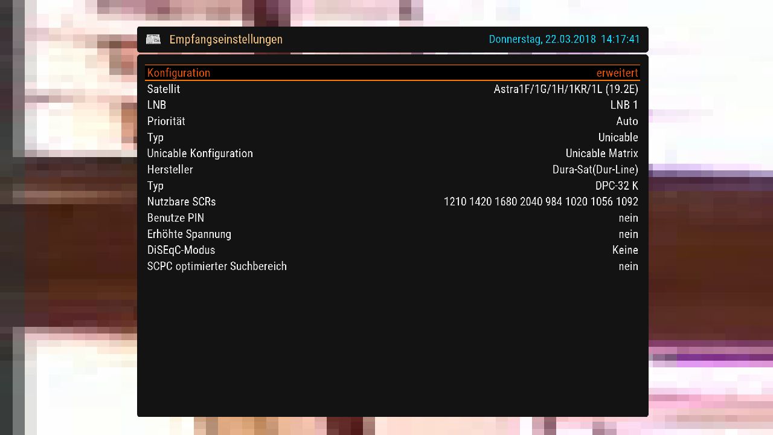Change DiSEqC-Modus value 'Keine'

tap(625, 250)
